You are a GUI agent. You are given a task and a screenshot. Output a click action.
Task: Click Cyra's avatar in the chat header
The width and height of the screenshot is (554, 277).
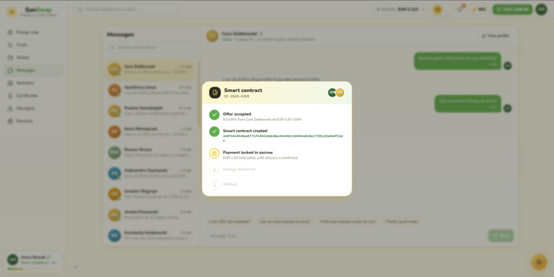coord(212,36)
